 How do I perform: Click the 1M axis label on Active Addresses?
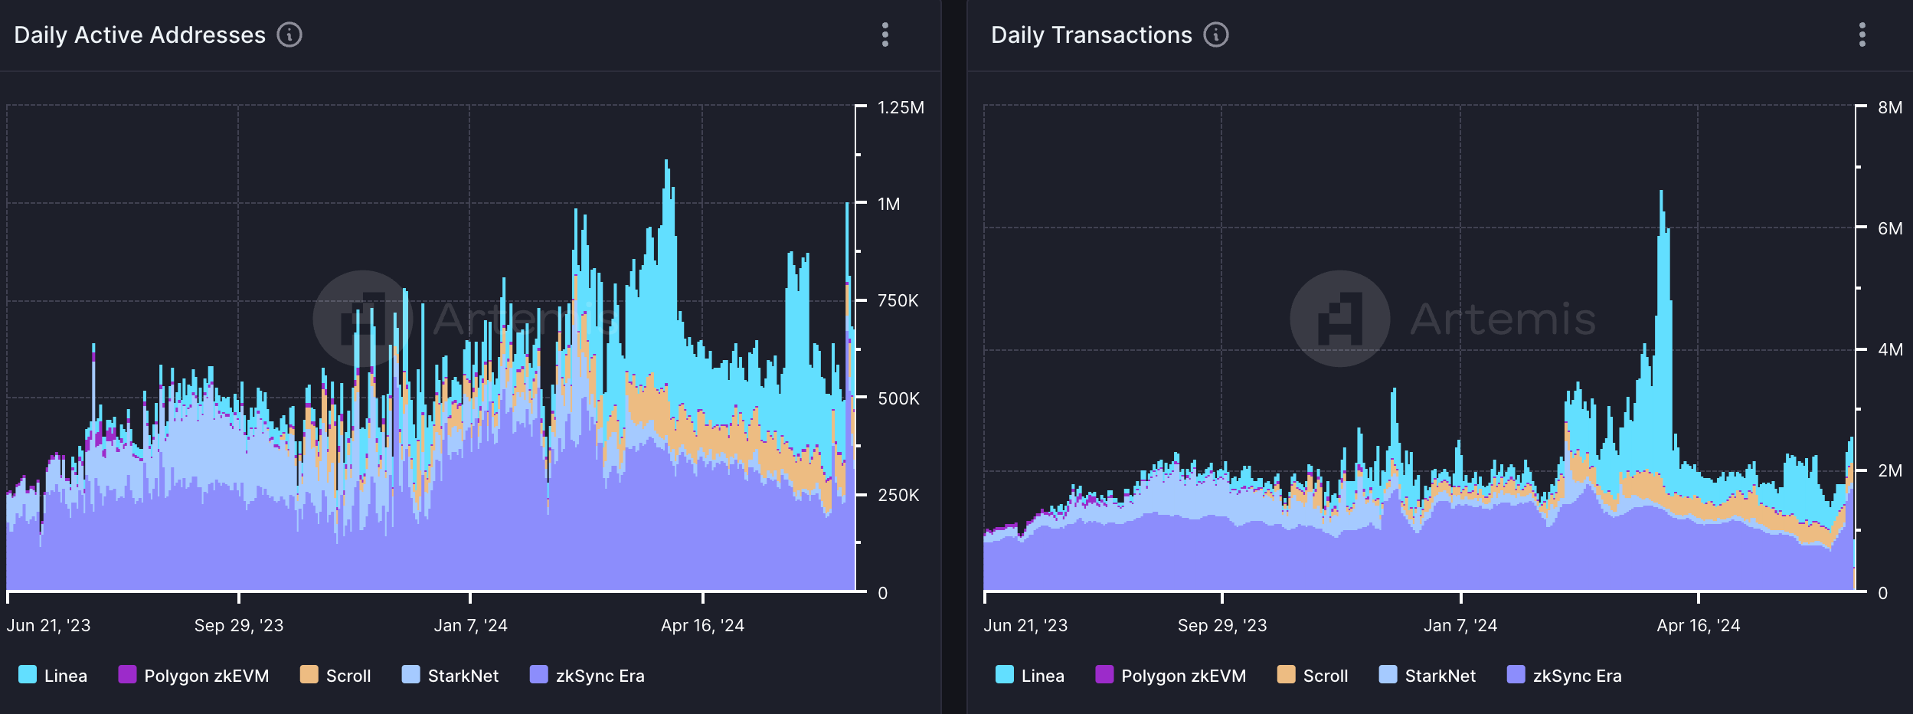pos(888,204)
